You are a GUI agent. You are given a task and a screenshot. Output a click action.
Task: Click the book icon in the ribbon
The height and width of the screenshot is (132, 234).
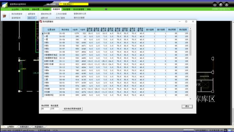click(x=4, y=16)
